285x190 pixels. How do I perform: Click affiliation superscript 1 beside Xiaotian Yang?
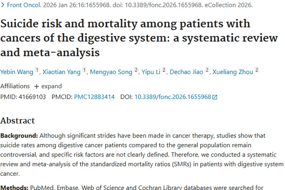click(x=84, y=70)
